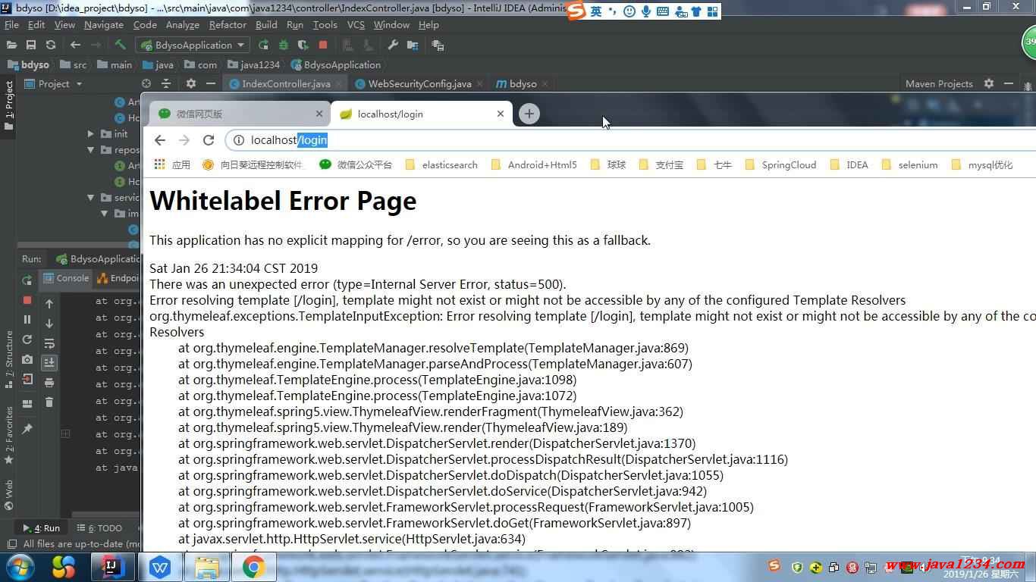Stop process red square in Run panel
1036x582 pixels.
[27, 301]
